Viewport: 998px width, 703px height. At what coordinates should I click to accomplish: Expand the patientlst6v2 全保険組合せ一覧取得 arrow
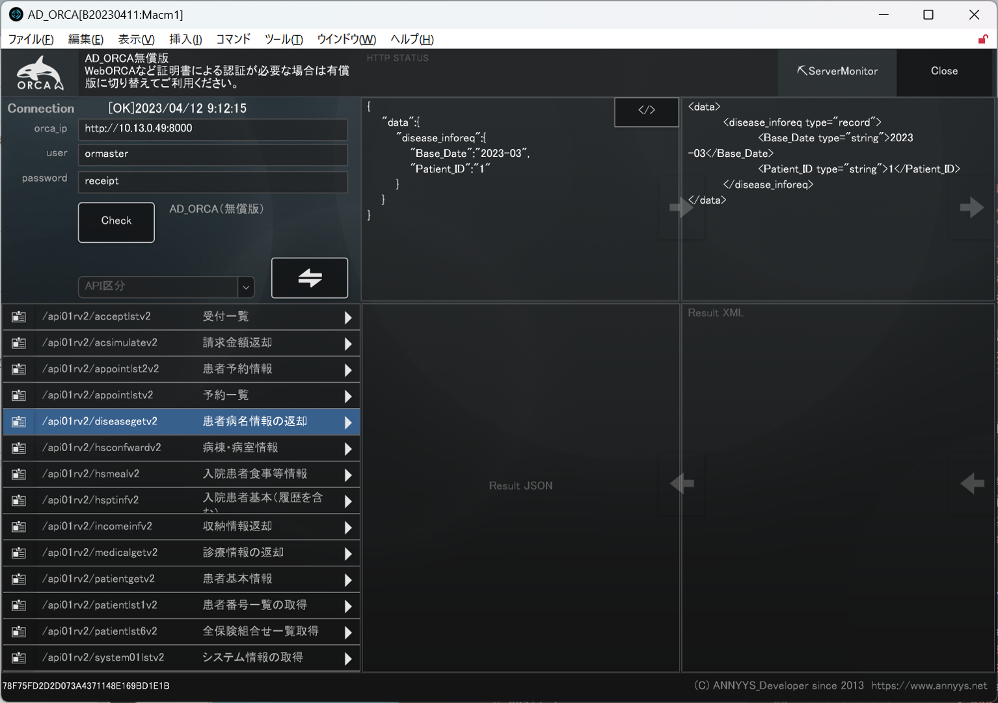point(348,633)
